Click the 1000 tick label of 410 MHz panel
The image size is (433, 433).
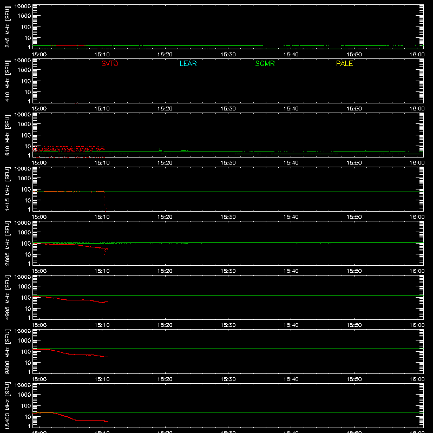tap(24, 70)
